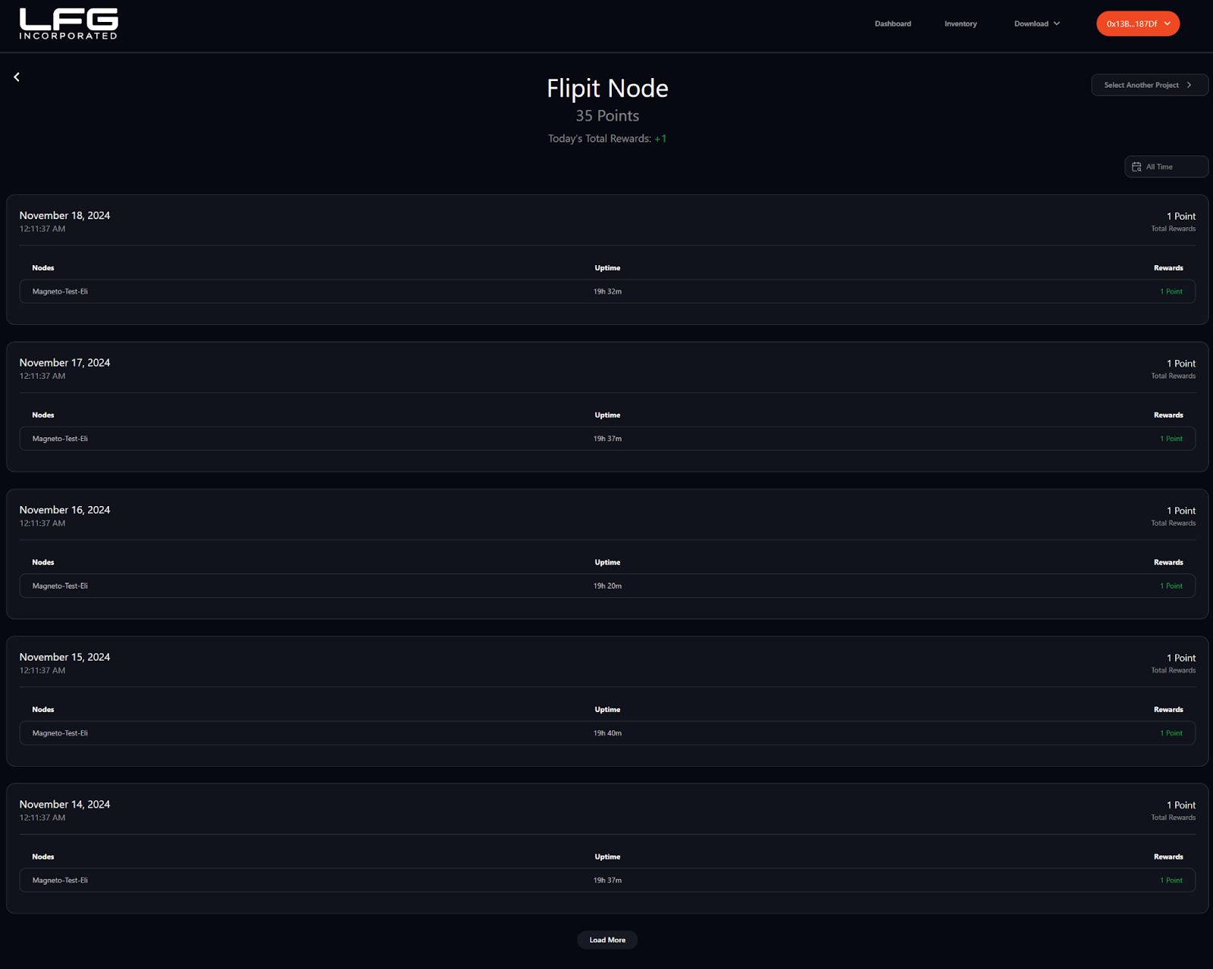Click the November 18, 2024 date heading
The width and height of the screenshot is (1213, 969).
[64, 216]
